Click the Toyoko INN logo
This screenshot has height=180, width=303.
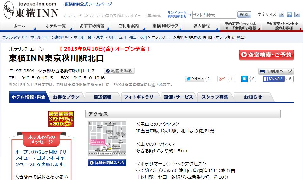tap(31, 10)
